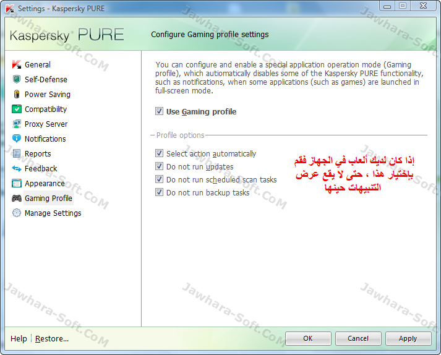Open the Manage Settings section
This screenshot has width=441, height=355.
[53, 213]
